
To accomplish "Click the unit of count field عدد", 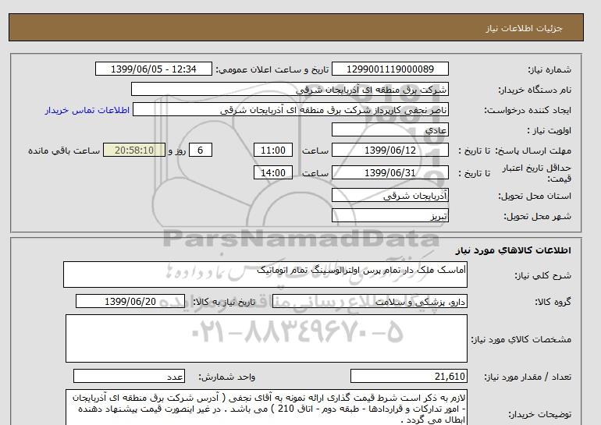I will click(129, 377).
